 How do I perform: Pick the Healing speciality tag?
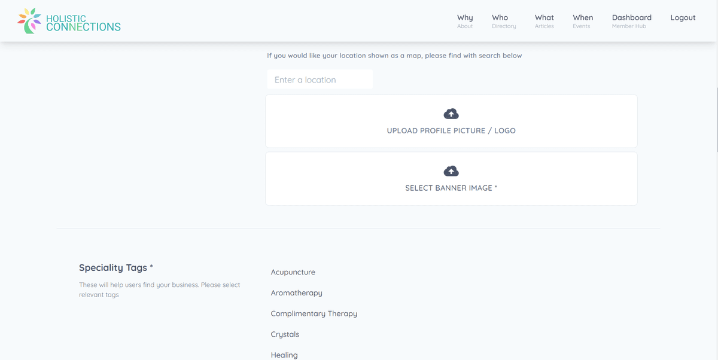[284, 355]
